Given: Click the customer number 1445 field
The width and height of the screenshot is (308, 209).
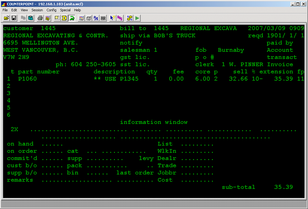Looking at the screenshot, I should click(48, 28).
